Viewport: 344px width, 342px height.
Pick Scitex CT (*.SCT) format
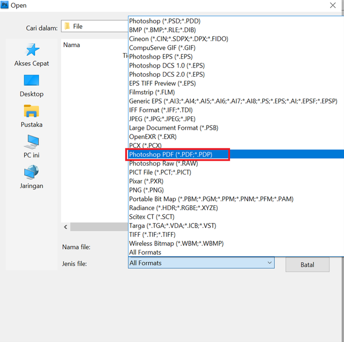236,217
